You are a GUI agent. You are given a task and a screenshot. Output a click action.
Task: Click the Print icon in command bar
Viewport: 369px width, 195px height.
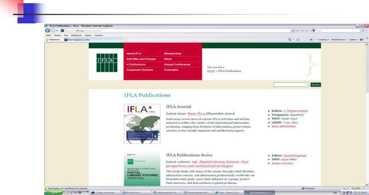click(311, 40)
